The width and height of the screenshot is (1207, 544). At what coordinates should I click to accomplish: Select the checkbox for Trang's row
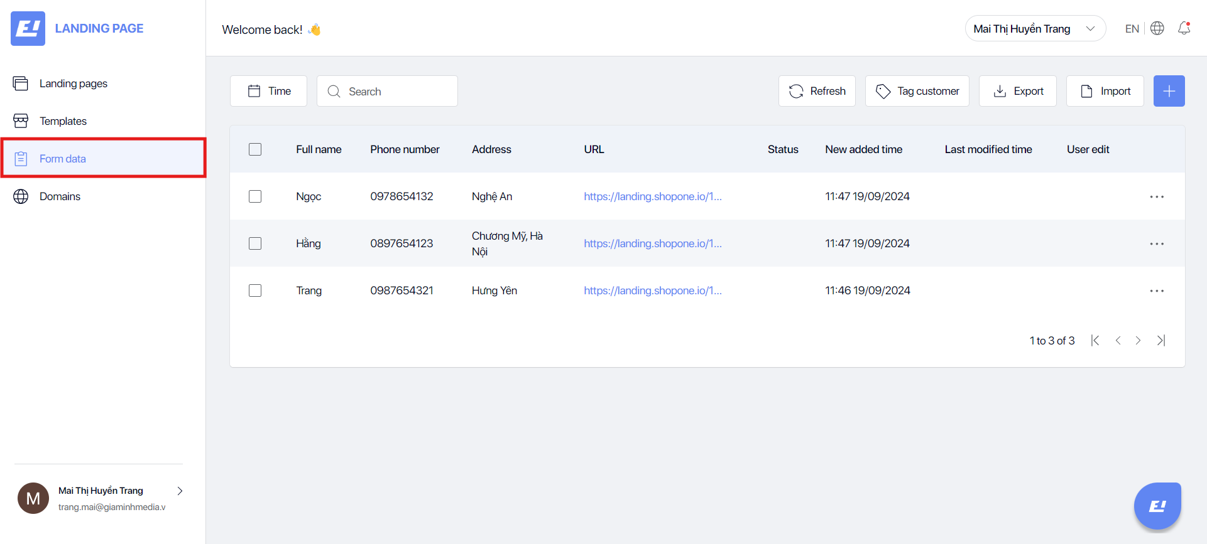click(x=255, y=291)
